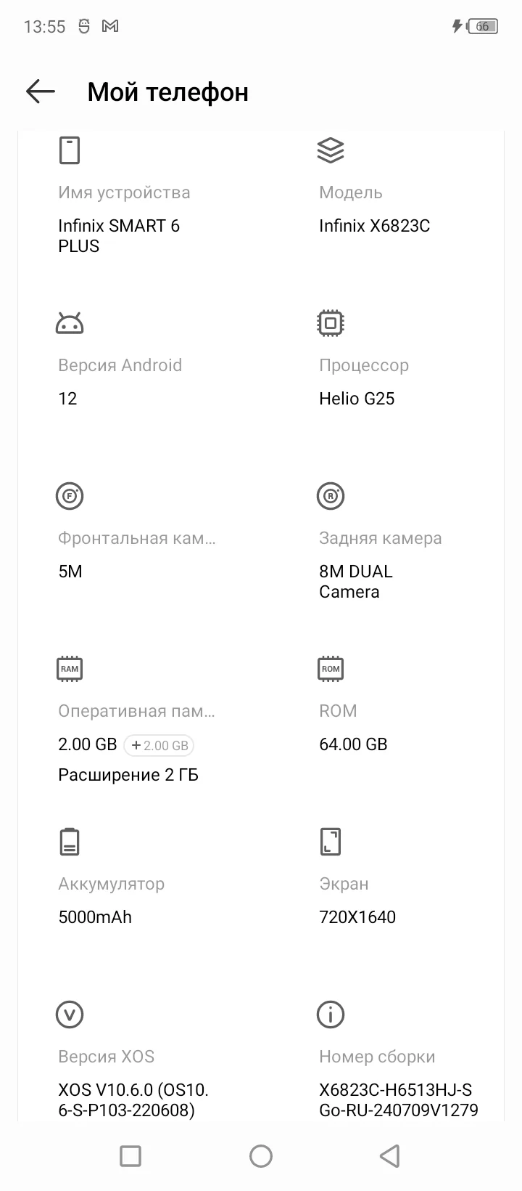The height and width of the screenshot is (1191, 522).
Task: Tap the battery indicator in status bar
Action: (484, 26)
